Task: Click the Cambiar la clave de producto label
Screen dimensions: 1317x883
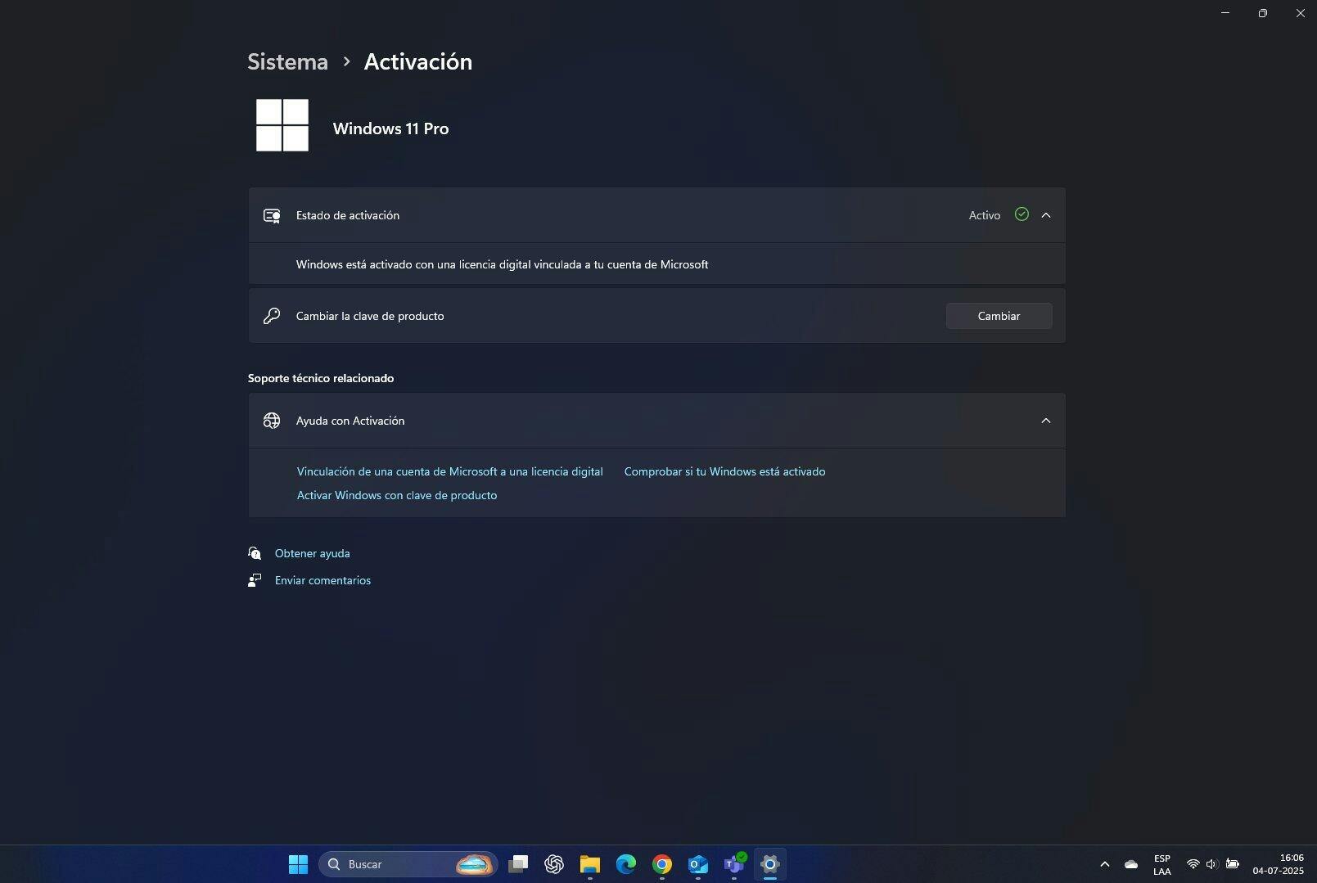Action: click(x=370, y=316)
